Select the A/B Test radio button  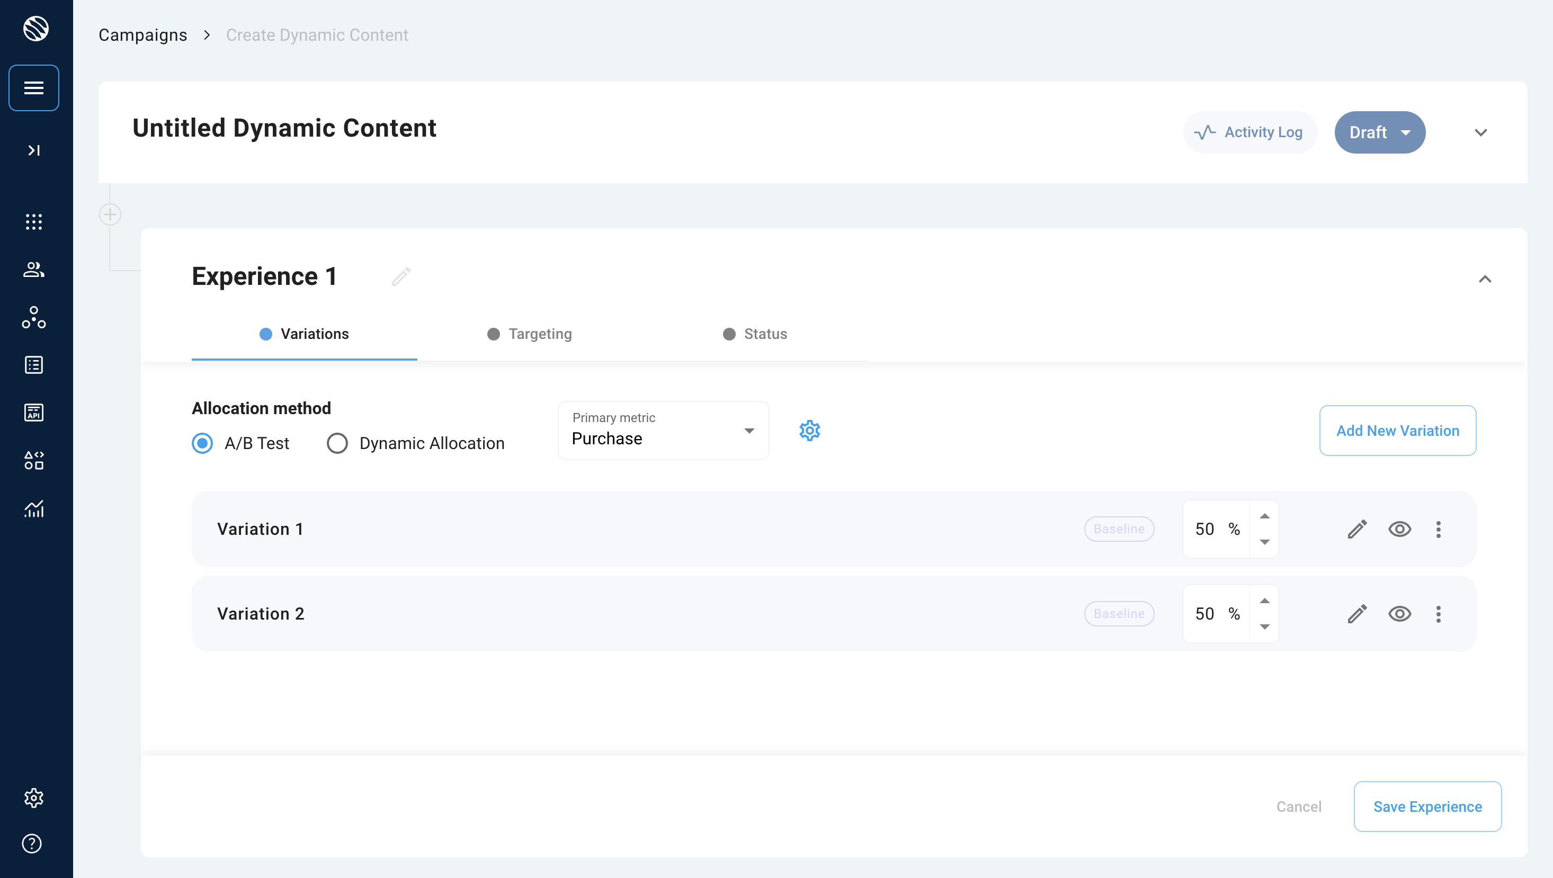coord(202,443)
